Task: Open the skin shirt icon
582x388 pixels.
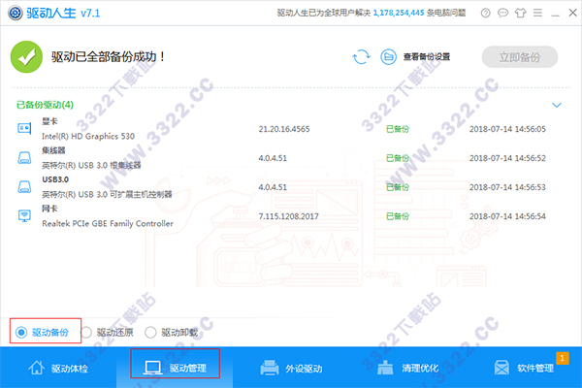Action: [x=520, y=13]
